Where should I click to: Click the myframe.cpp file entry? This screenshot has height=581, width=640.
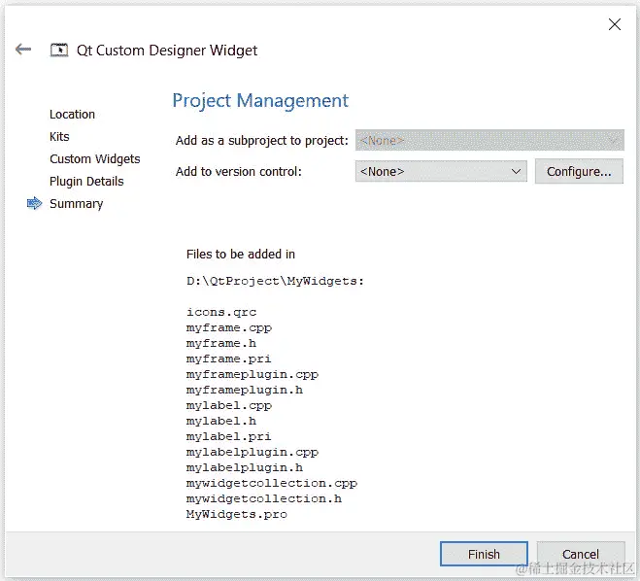point(229,327)
